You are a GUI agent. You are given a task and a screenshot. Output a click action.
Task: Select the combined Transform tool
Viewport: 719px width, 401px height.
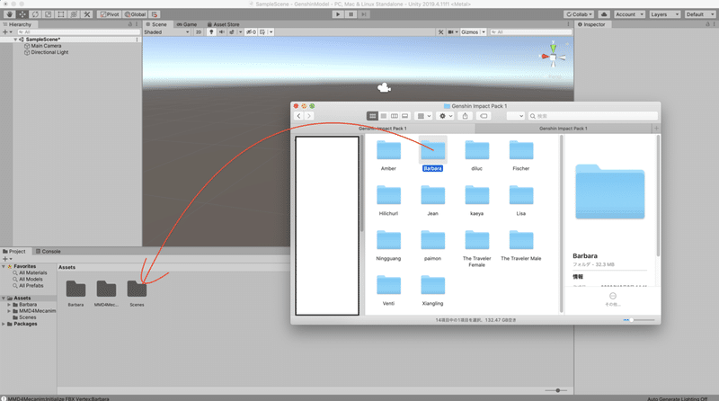pyautogui.click(x=74, y=14)
